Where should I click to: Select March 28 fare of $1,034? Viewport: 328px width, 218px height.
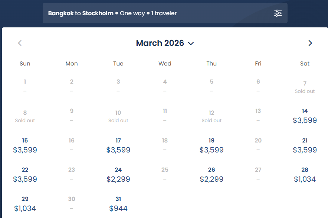tap(305, 175)
